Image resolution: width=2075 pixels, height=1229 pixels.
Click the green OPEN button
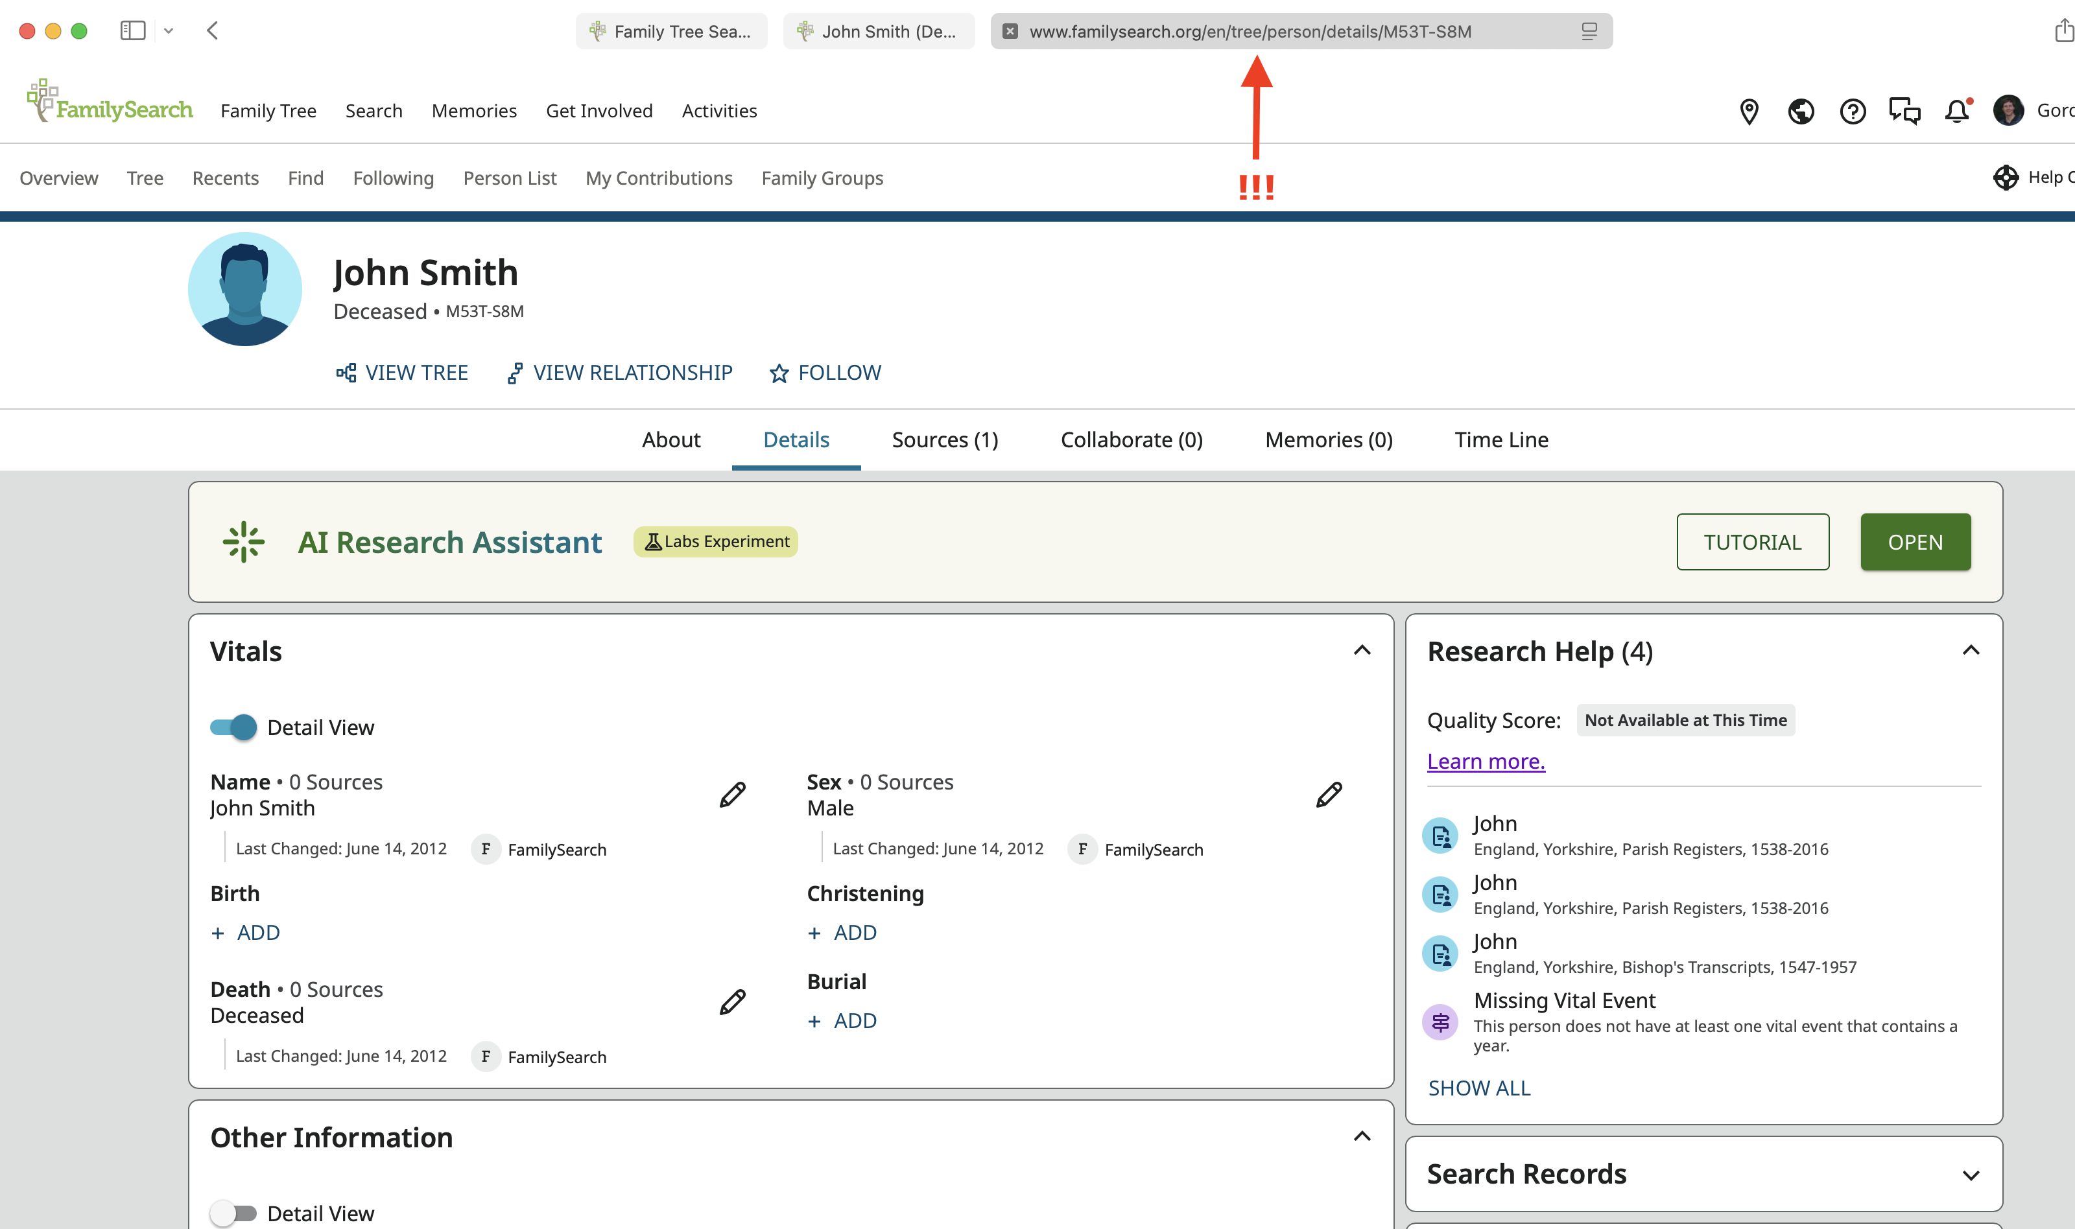1915,542
